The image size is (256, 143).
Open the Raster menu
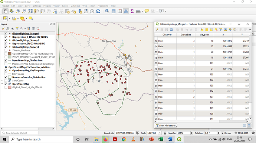pos(65,6)
